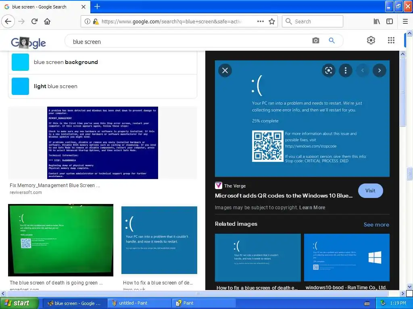This screenshot has width=413, height=309.
Task: Click the reviversoft.com source text
Action: 25,192
